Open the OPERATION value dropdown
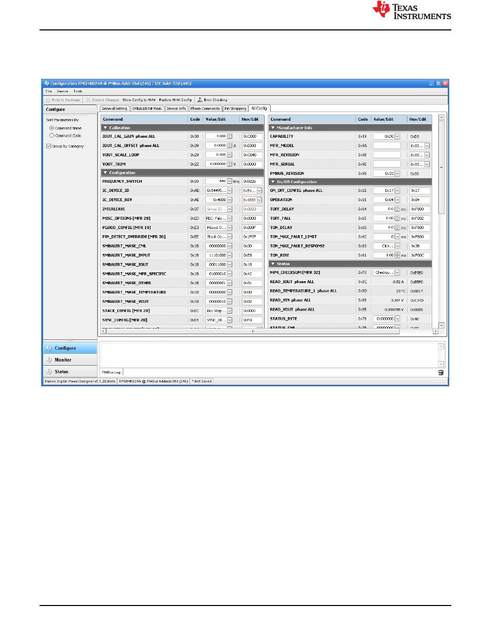Image resolution: width=490 pixels, height=638 pixels. [x=397, y=200]
